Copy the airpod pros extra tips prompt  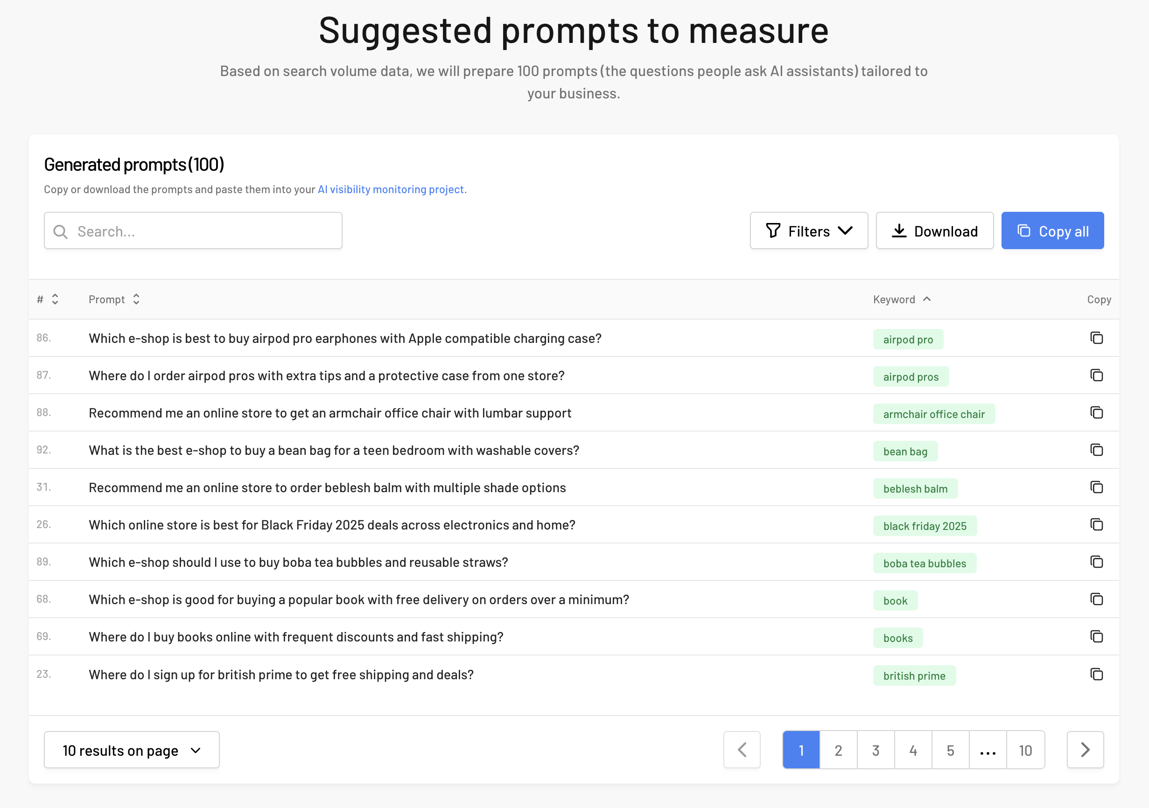pyautogui.click(x=1096, y=375)
